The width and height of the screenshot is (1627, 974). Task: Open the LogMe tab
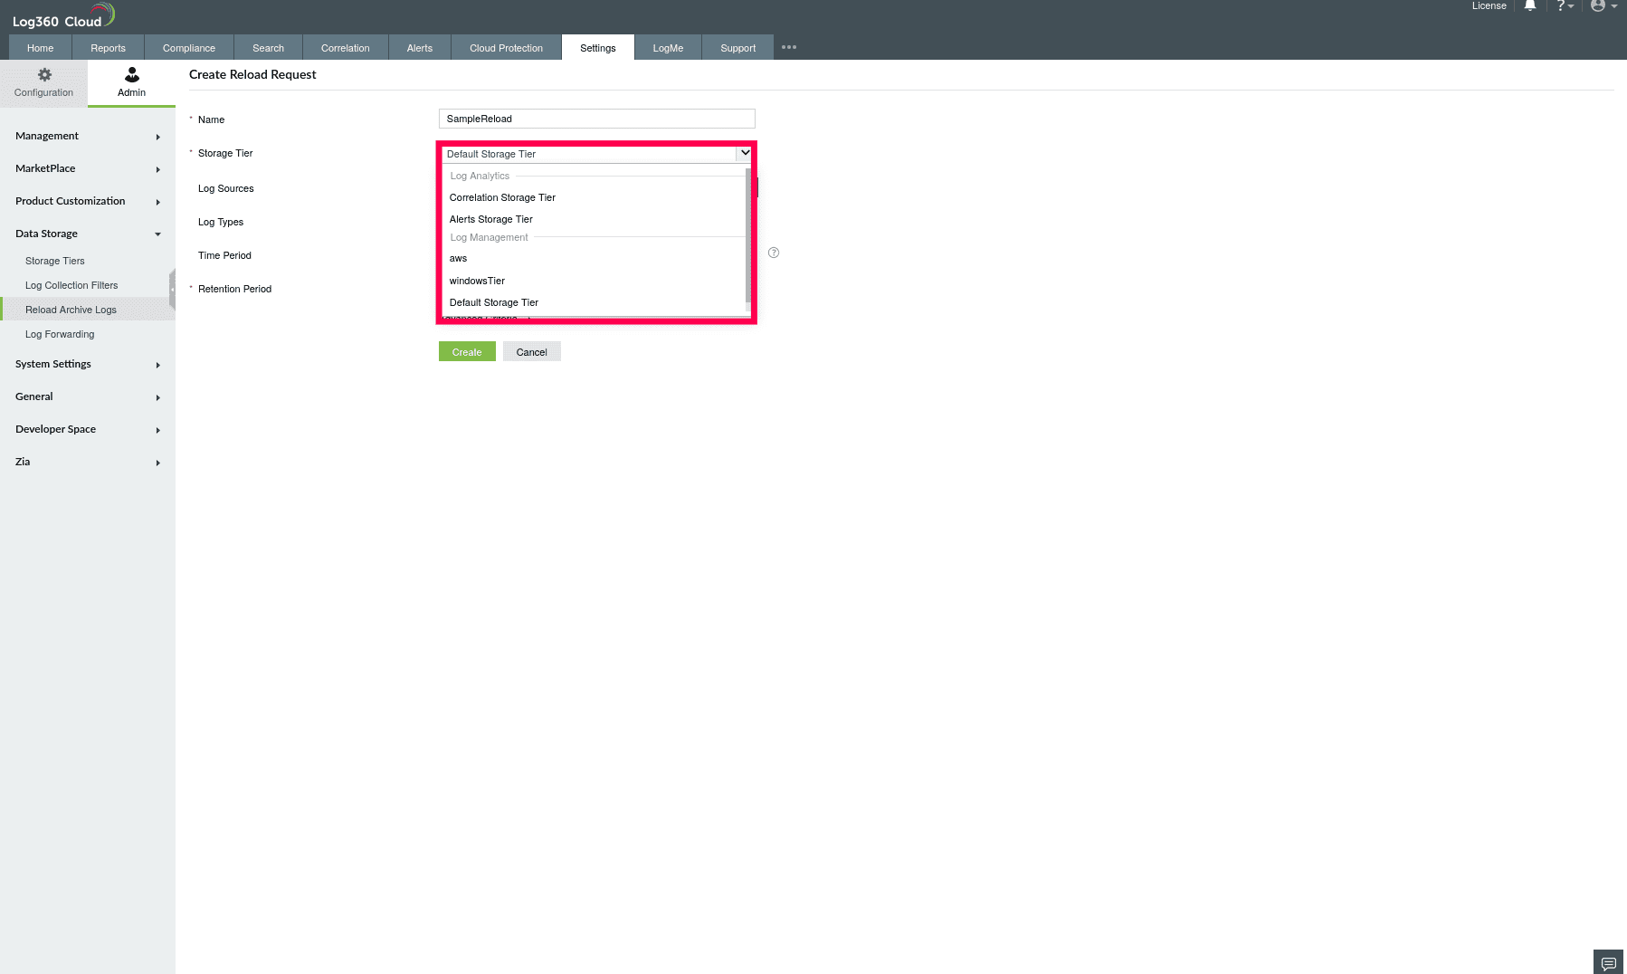[x=668, y=48]
